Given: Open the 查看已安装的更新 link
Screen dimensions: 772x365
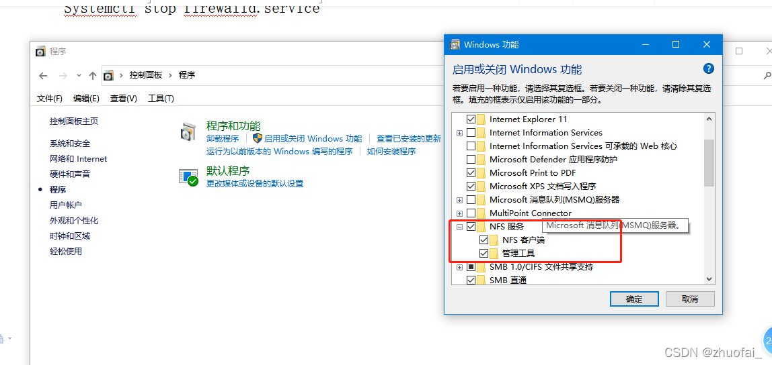Looking at the screenshot, I should click(409, 138).
